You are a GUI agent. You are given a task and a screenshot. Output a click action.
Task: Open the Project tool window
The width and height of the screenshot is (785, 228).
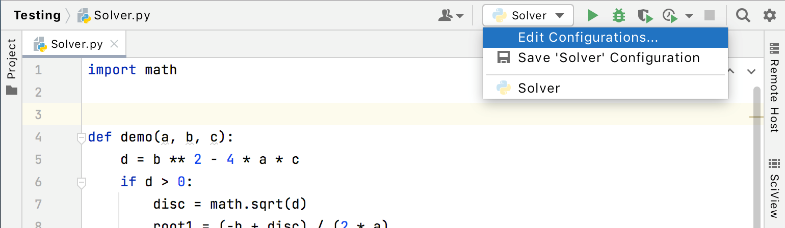[x=11, y=66]
